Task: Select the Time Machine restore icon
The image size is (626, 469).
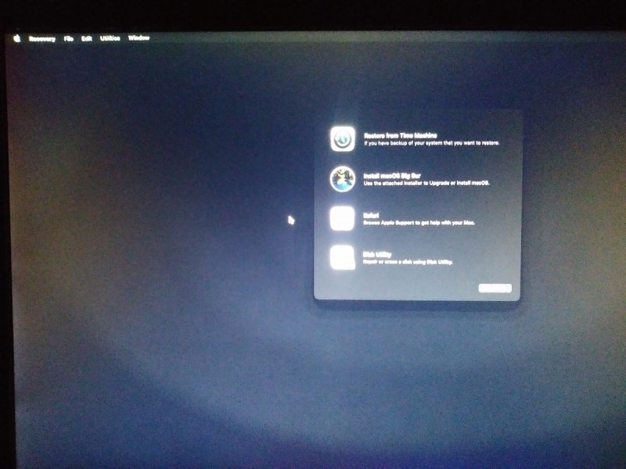Action: click(343, 139)
